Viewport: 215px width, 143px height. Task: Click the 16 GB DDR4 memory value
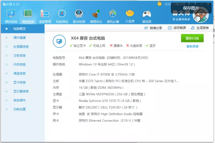click(101, 88)
